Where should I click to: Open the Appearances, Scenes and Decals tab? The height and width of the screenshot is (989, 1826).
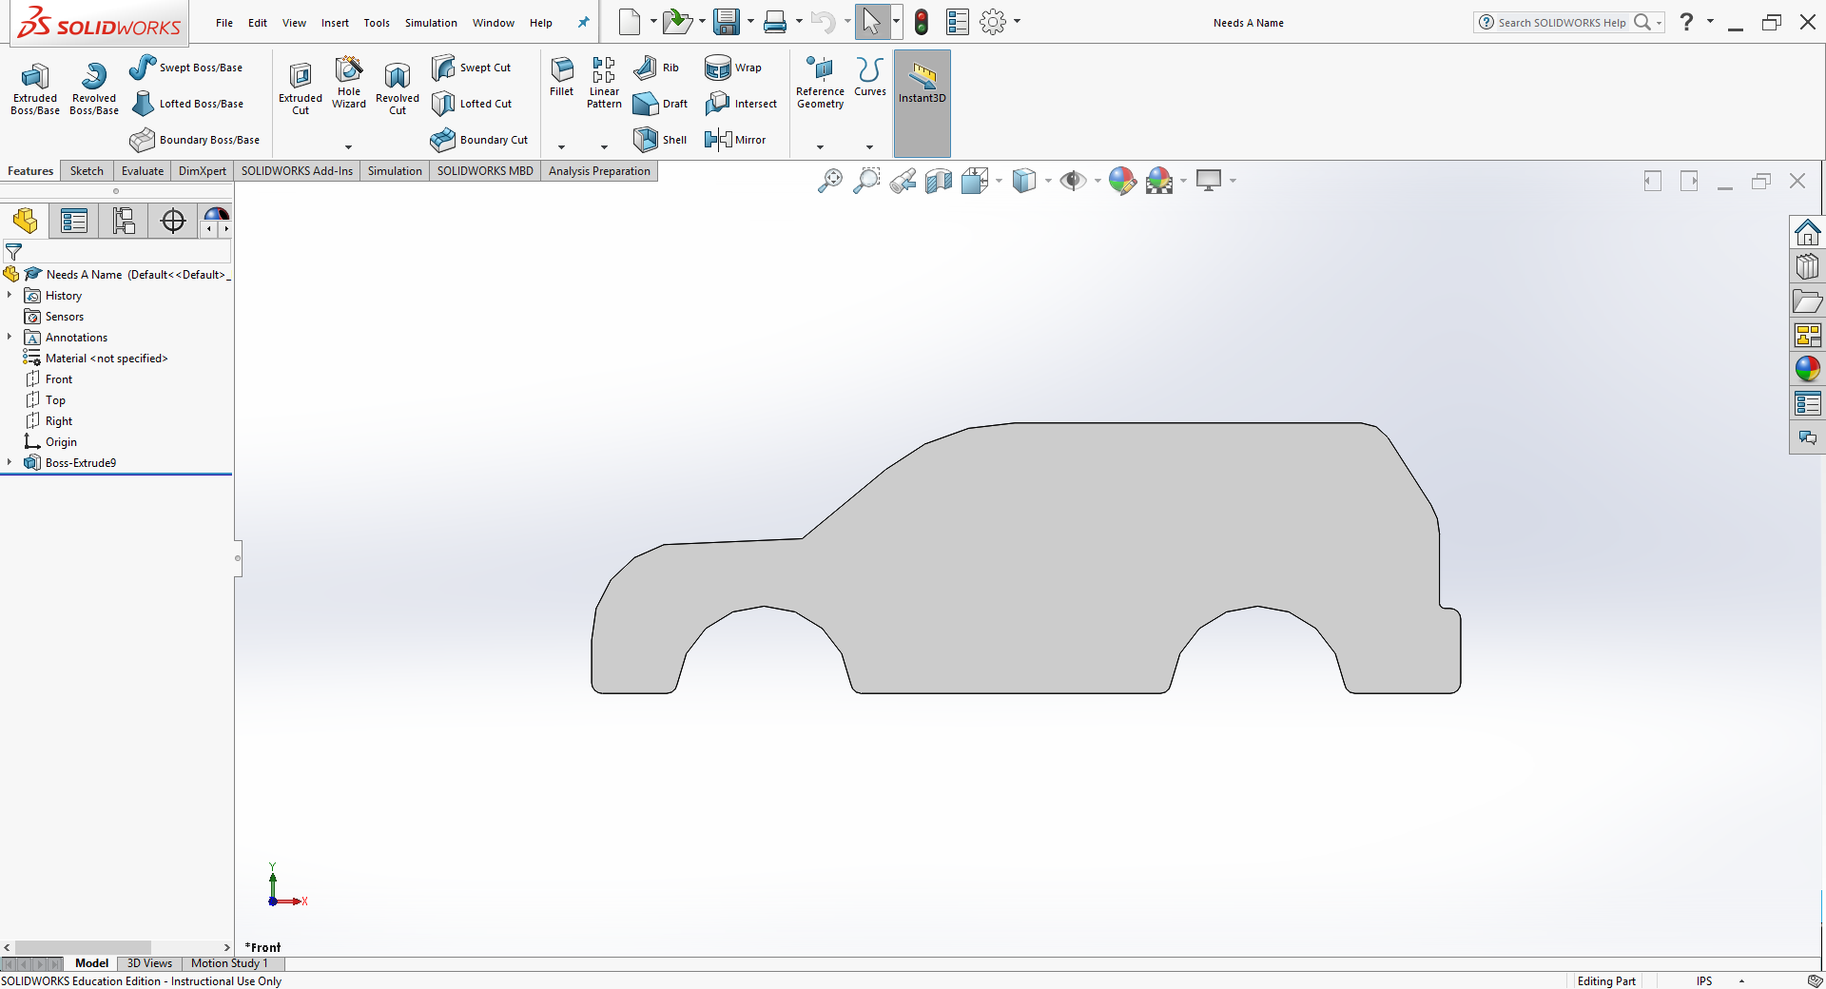[x=1808, y=369]
